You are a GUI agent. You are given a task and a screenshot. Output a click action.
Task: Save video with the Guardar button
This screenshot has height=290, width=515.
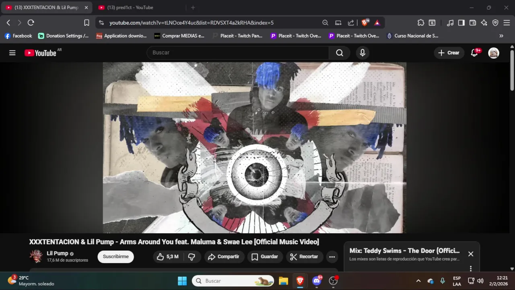[265, 257]
